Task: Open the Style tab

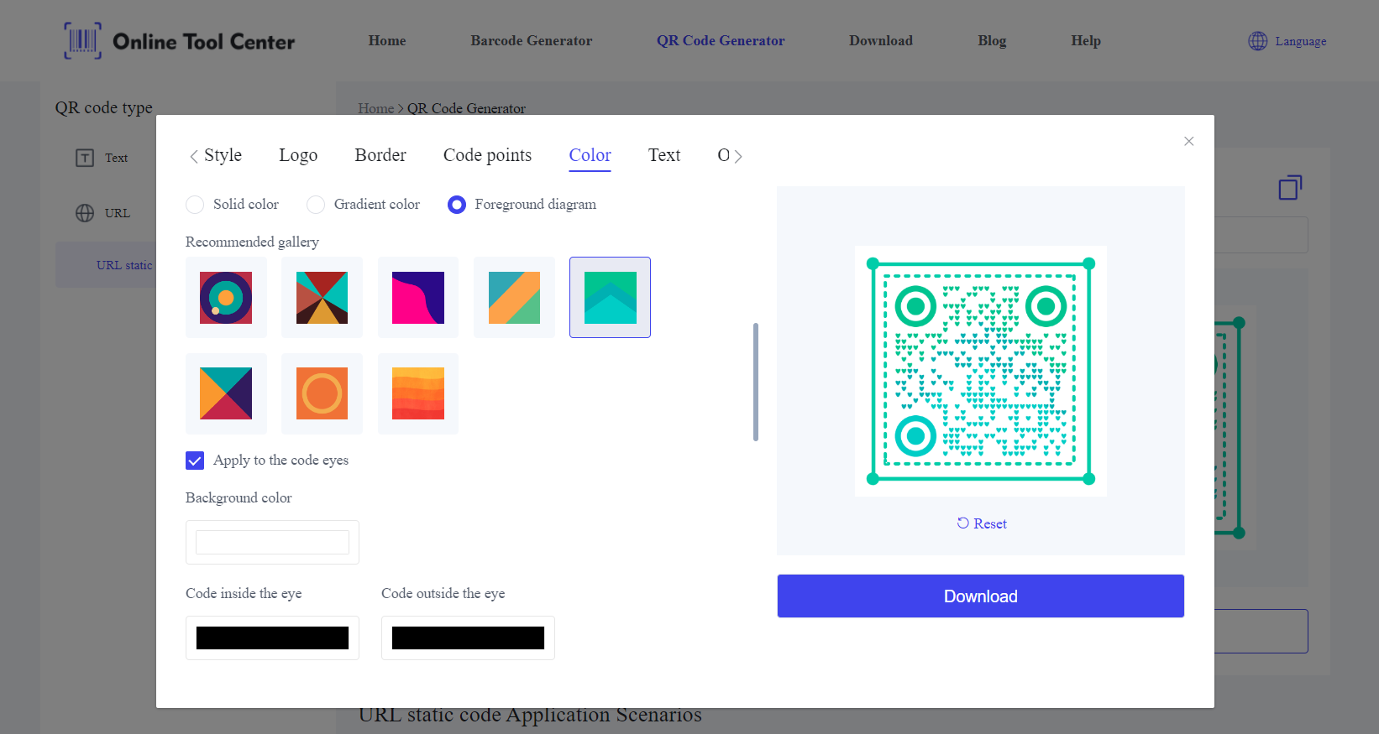Action: (223, 155)
